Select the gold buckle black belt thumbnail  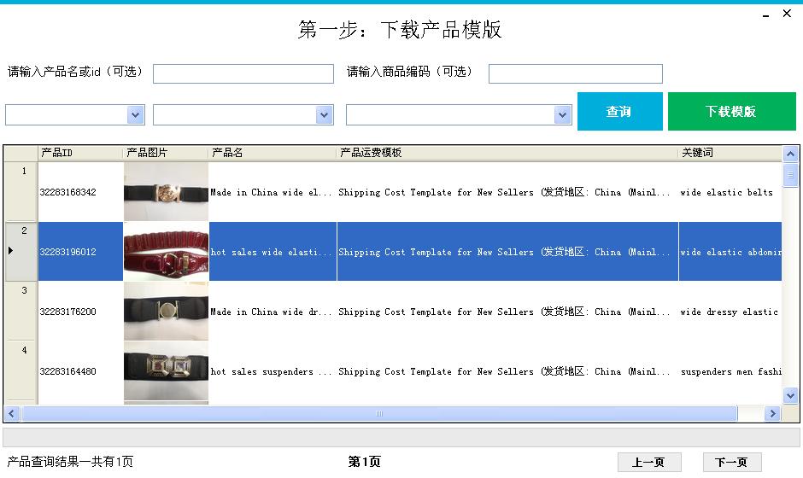tap(166, 192)
